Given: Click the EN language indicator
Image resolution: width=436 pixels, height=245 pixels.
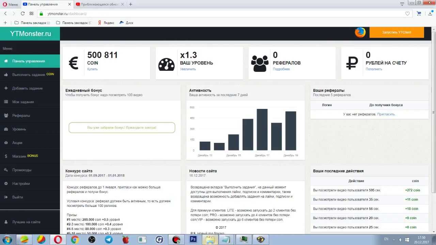Looking at the screenshot, I should coord(386,239).
